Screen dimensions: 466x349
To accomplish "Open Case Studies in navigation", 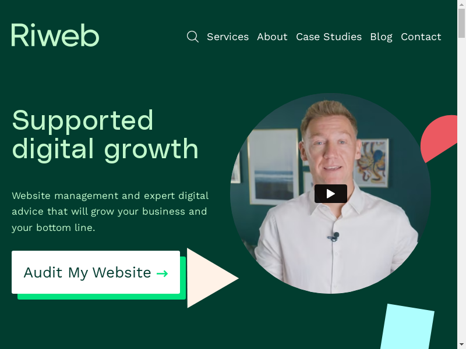I will (x=329, y=37).
